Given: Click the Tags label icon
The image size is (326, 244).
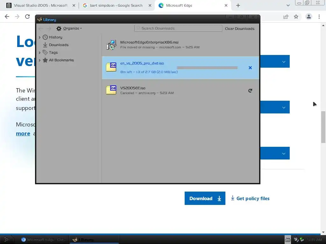Looking at the screenshot, I should pos(45,52).
